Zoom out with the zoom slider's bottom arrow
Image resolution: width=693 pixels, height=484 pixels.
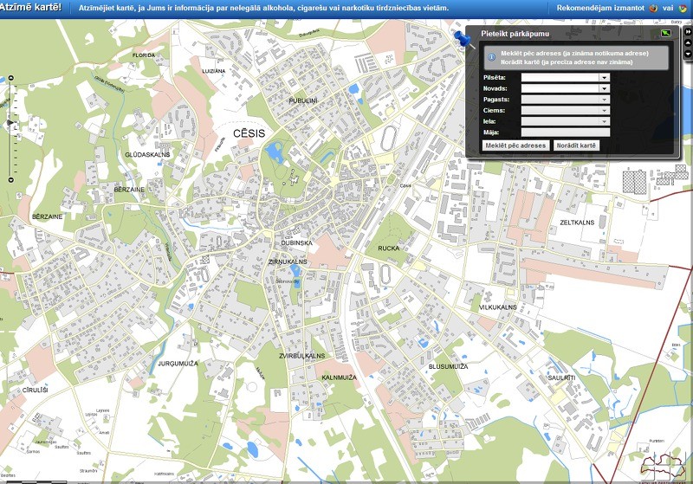pyautogui.click(x=11, y=180)
